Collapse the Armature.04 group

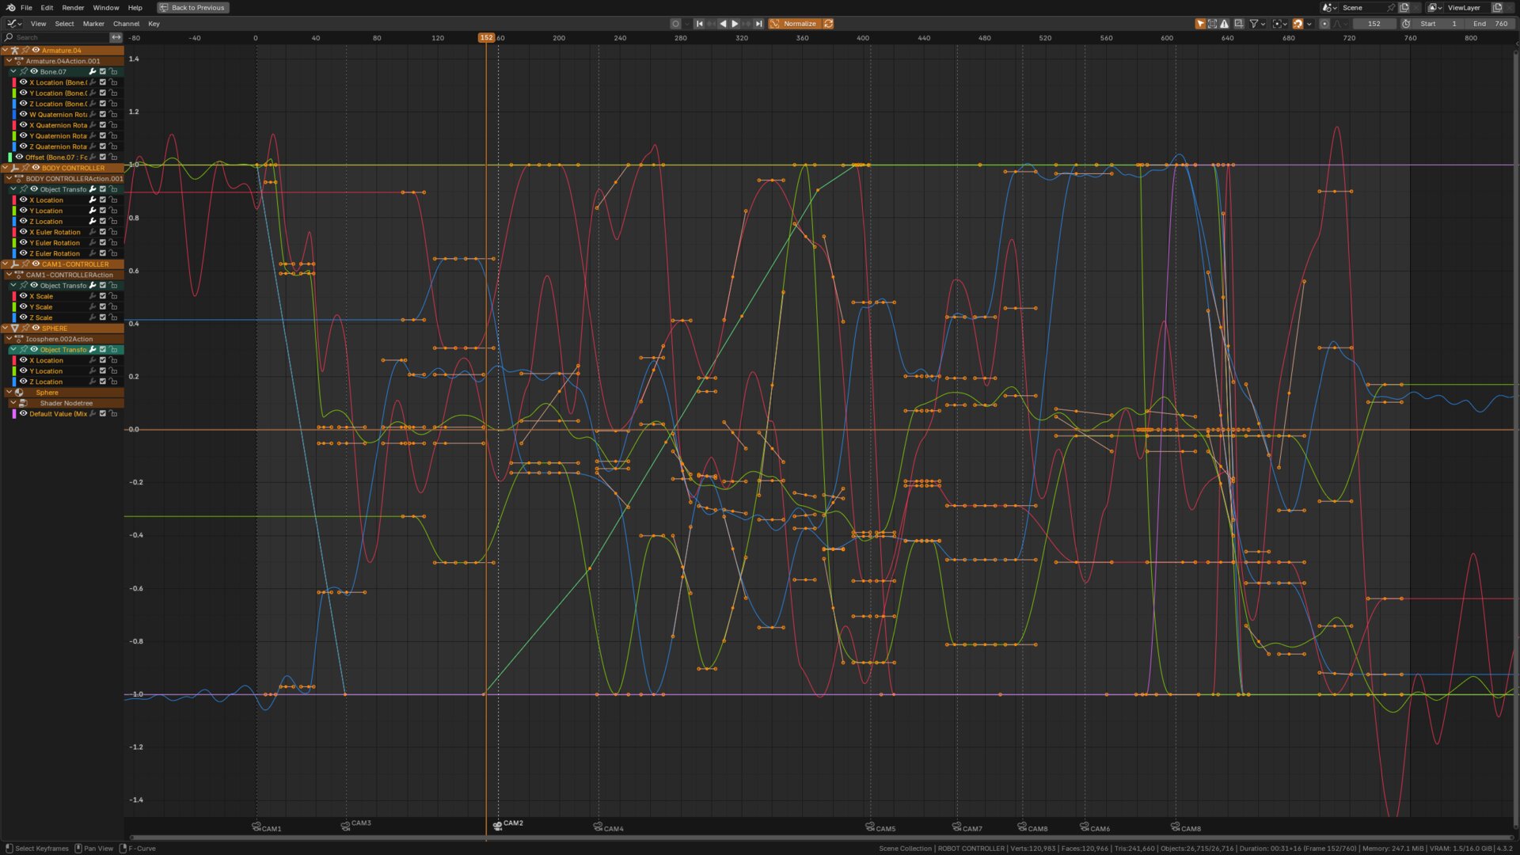tap(6, 50)
